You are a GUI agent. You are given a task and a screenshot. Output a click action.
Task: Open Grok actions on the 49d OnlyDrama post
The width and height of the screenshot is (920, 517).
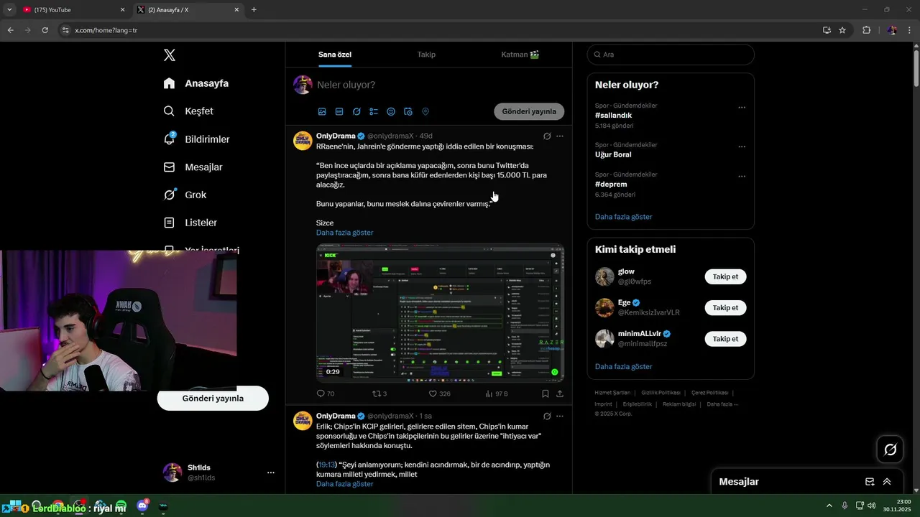tap(547, 136)
